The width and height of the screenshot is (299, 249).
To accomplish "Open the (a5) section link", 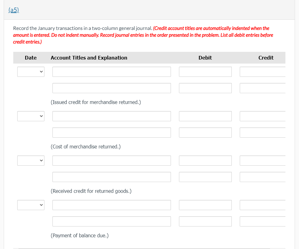I will click(14, 10).
